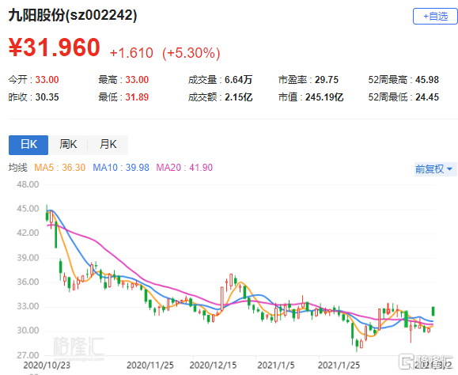The image size is (458, 375).
Task: Switch to the 月K monthly chart tab
Action: click(108, 145)
